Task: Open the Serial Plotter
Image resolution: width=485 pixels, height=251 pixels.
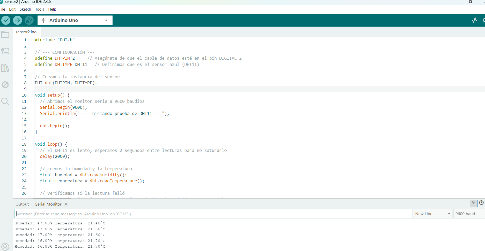Action: tap(474, 20)
